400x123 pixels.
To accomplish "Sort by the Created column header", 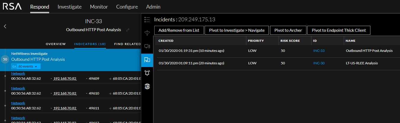I will (x=166, y=41).
